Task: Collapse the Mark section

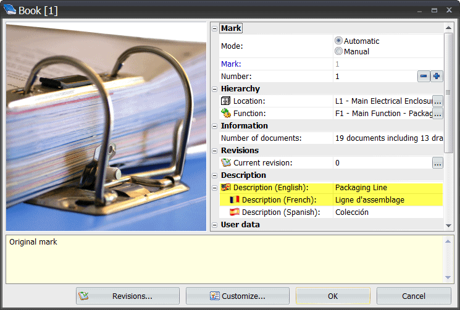Action: pyautogui.click(x=214, y=28)
